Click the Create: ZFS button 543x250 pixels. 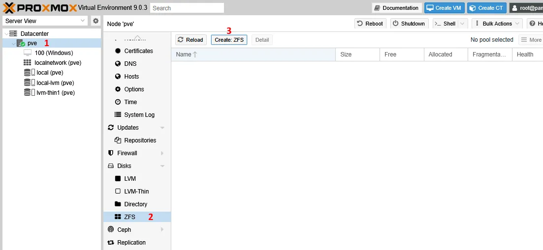tap(229, 40)
